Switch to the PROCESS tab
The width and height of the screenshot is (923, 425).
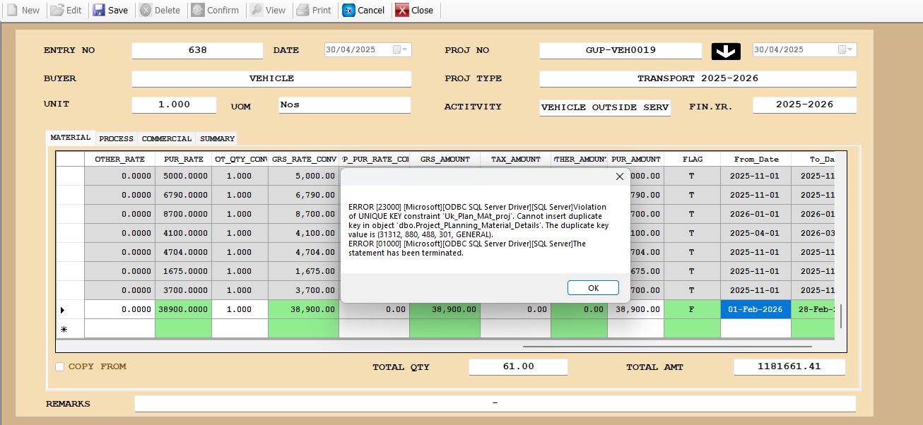116,138
